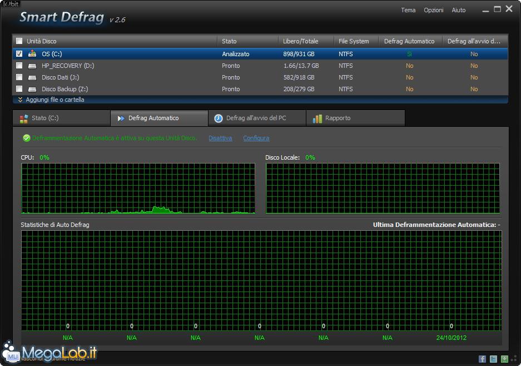Check the Disco Backup (Z:) checkbox
The width and height of the screenshot is (521, 366).
(19, 89)
